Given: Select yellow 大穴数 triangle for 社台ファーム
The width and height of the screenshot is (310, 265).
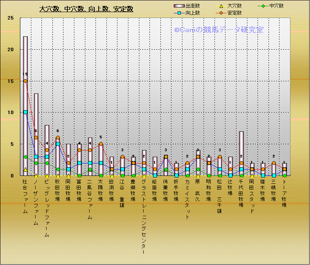Looking at the screenshot, I should pyautogui.click(x=25, y=170).
